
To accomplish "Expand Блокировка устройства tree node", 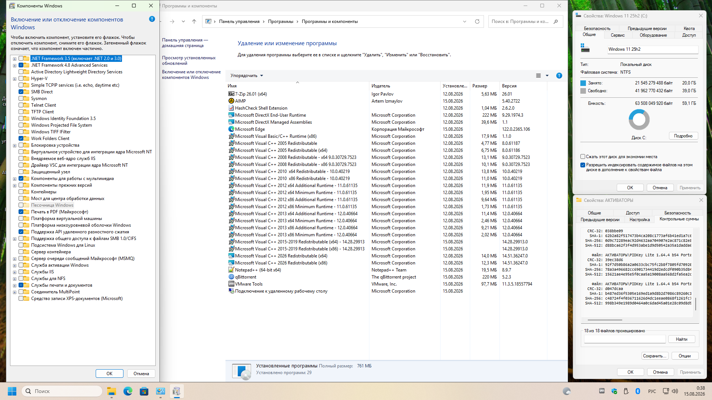I will (x=14, y=146).
